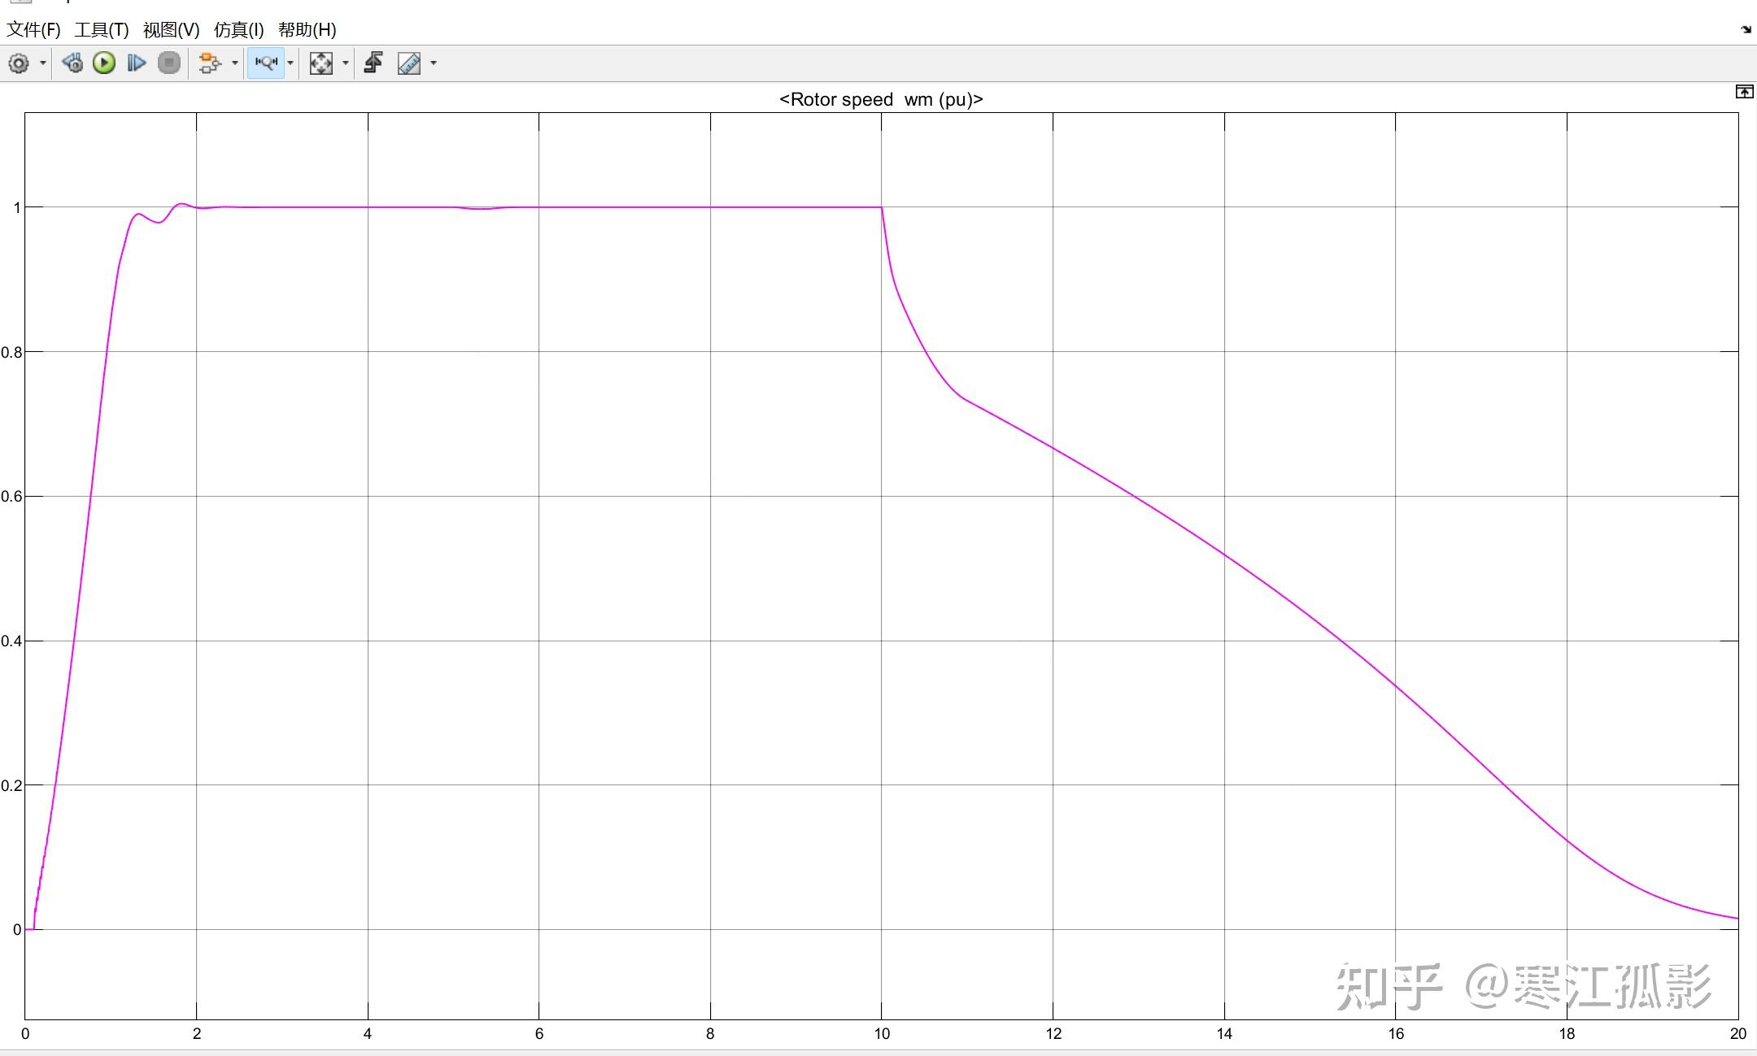Click the scale axes limits icon

tap(321, 63)
